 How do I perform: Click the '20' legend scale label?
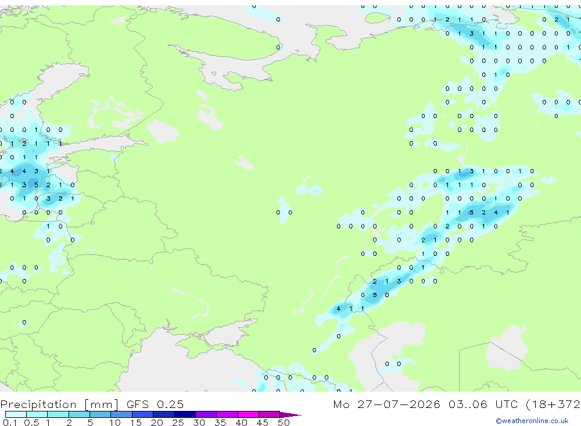tap(157, 423)
